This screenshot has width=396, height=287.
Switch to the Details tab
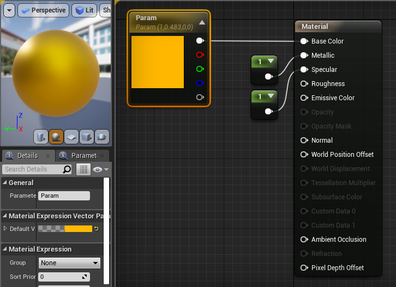click(x=26, y=156)
